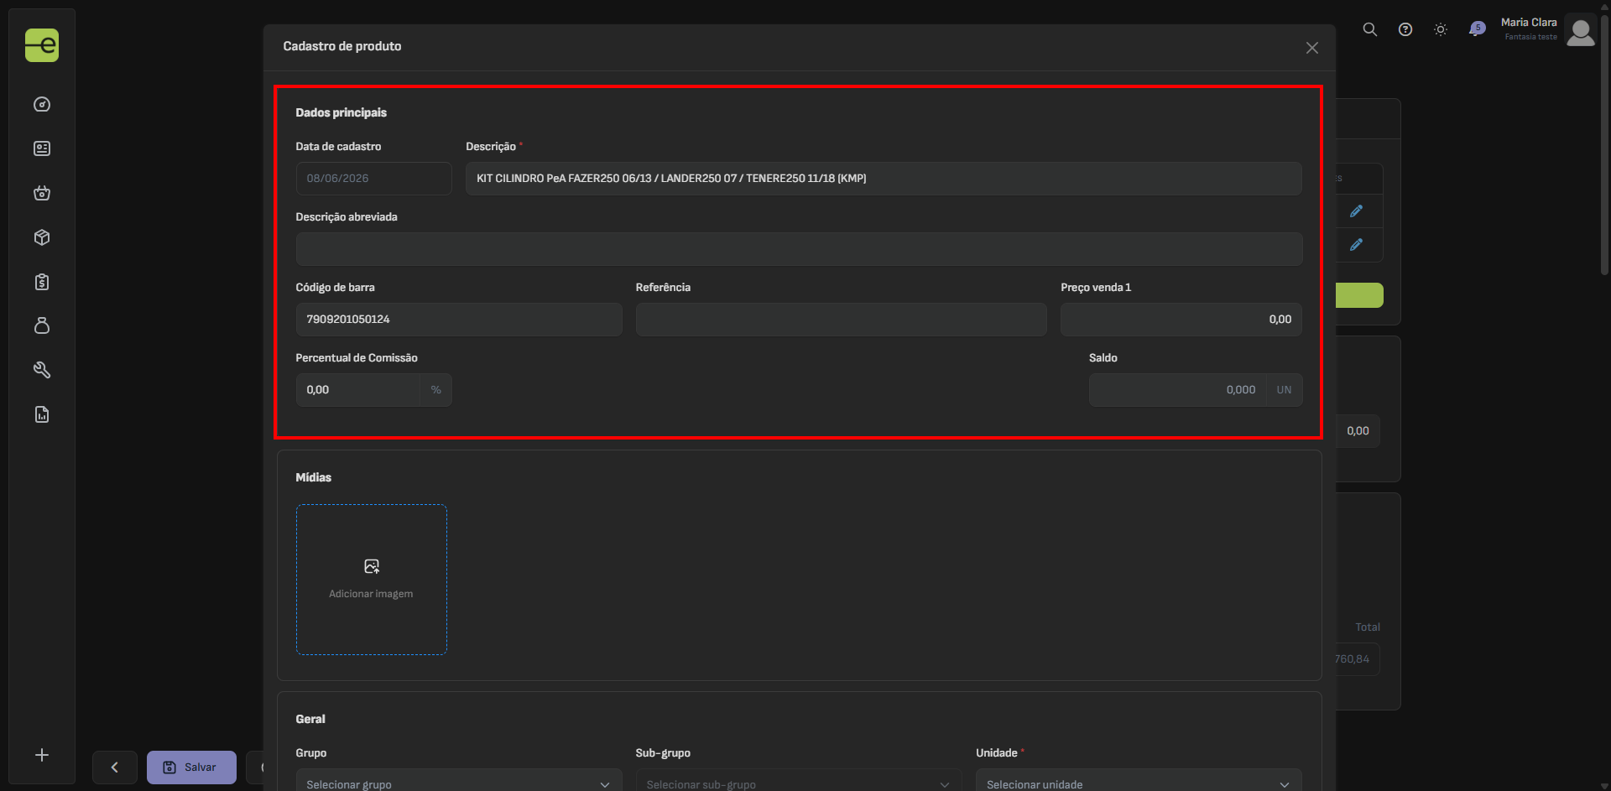The height and width of the screenshot is (791, 1611).
Task: Click the search magnifier icon in header
Action: (x=1370, y=29)
